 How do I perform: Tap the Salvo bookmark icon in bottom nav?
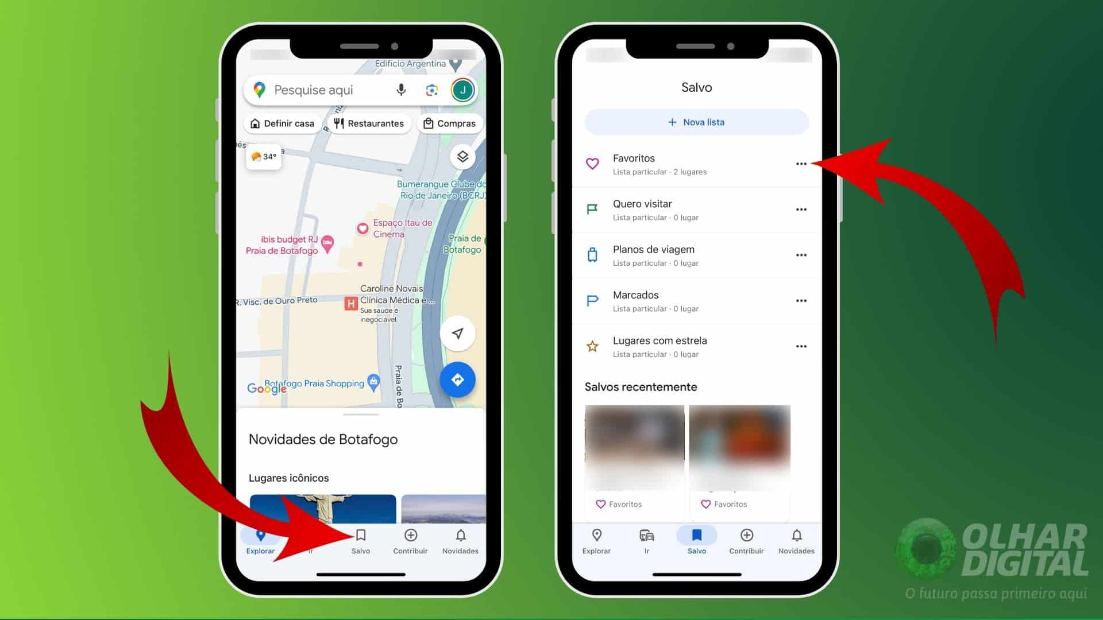coord(361,542)
